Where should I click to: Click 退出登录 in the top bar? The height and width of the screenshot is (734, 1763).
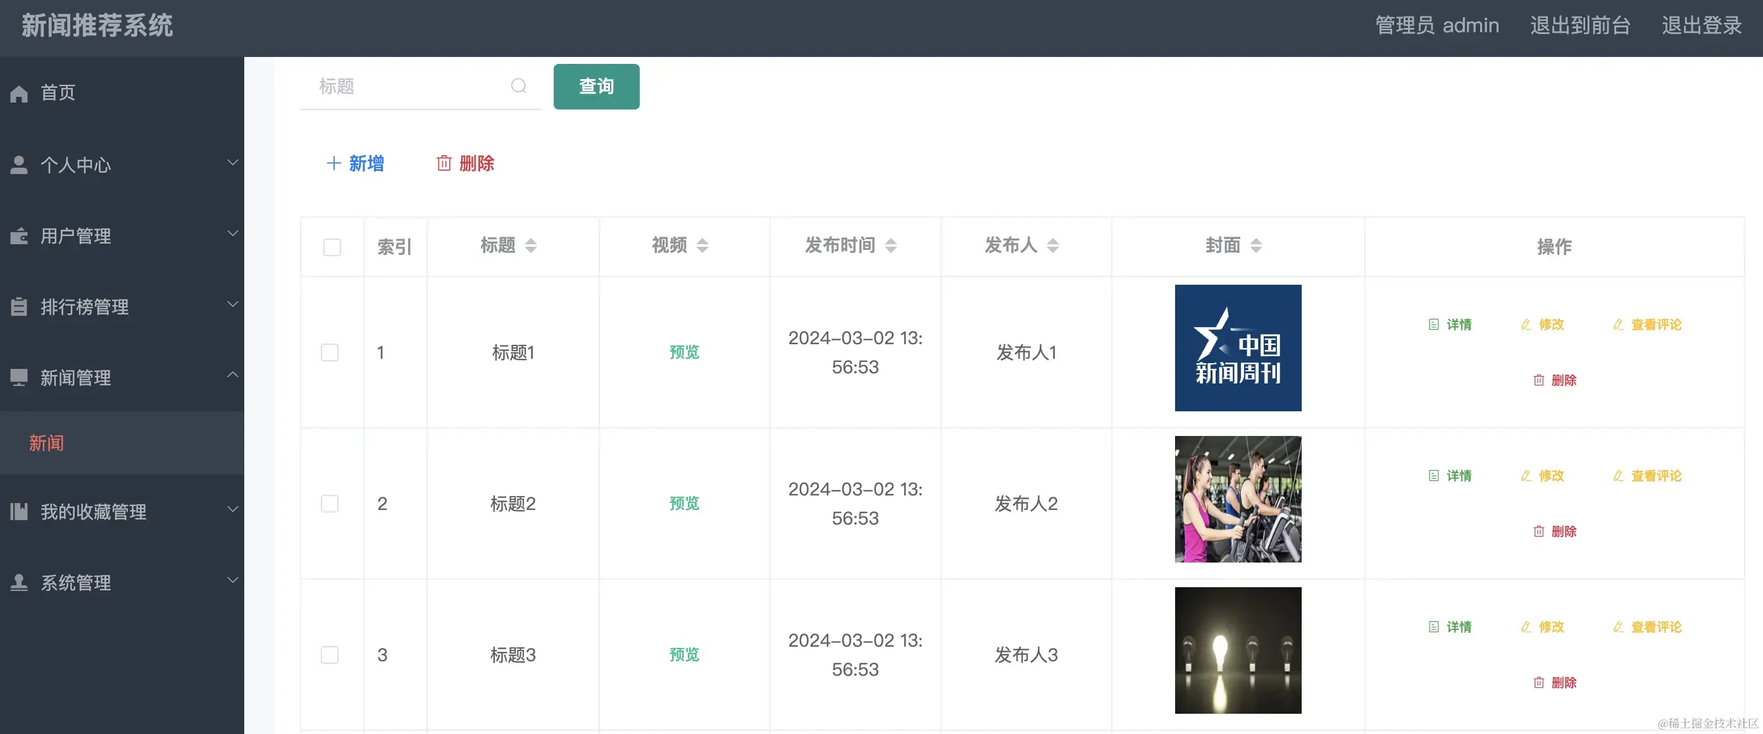point(1702,26)
